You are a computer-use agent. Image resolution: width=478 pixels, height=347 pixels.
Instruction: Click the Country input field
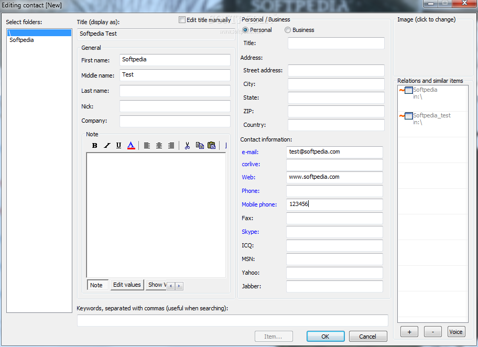336,125
